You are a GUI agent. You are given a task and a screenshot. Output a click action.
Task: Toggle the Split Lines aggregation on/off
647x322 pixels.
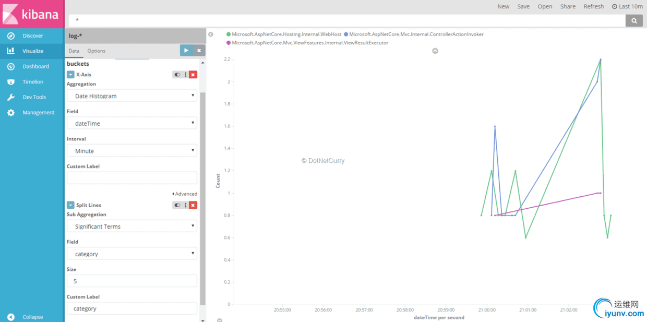tap(177, 205)
